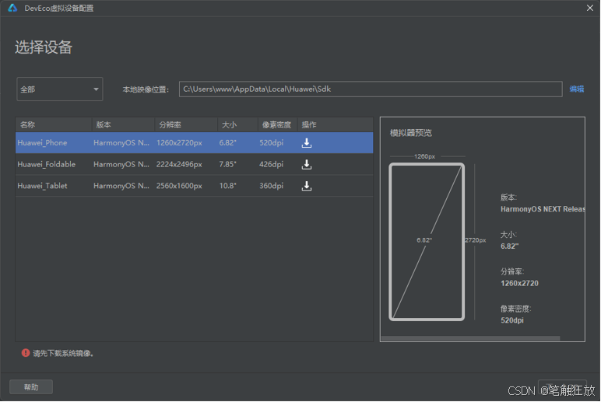This screenshot has height=402, width=601.
Task: Click the 帮助 button
Action: click(x=31, y=387)
